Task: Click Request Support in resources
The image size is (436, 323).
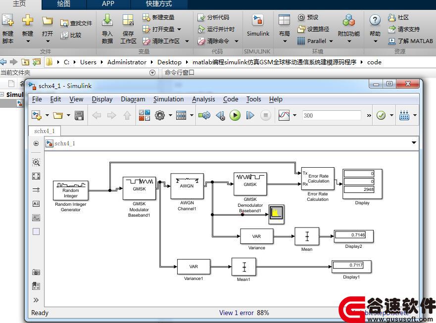Action: [404, 29]
